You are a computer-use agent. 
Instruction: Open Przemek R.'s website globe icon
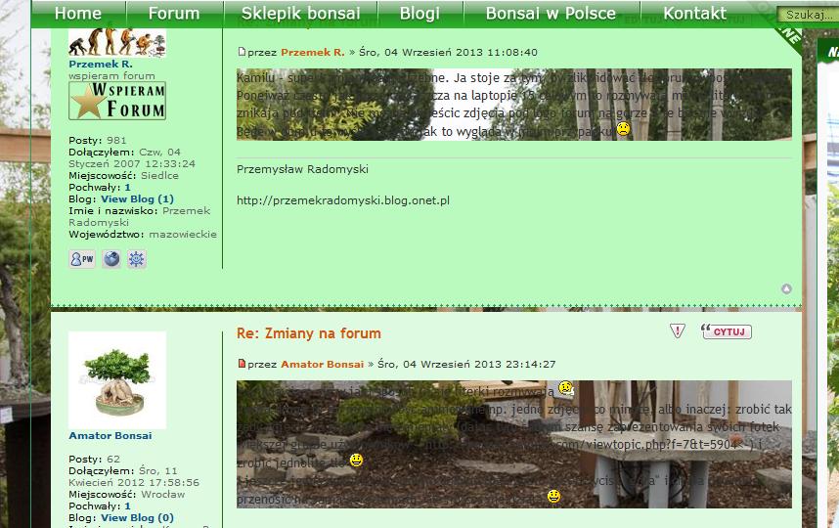(111, 259)
